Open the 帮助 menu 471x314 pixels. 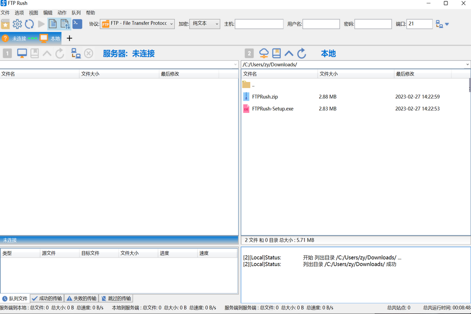point(90,13)
